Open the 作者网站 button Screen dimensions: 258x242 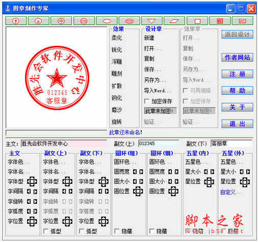(x=237, y=58)
